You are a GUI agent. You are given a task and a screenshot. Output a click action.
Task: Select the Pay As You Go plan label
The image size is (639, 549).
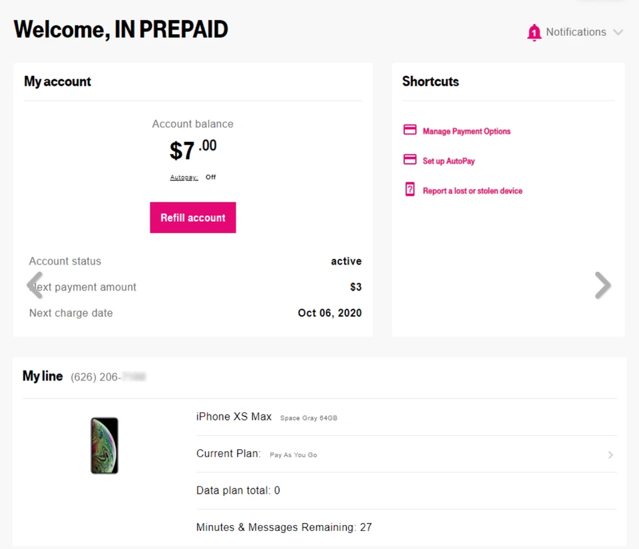click(294, 455)
